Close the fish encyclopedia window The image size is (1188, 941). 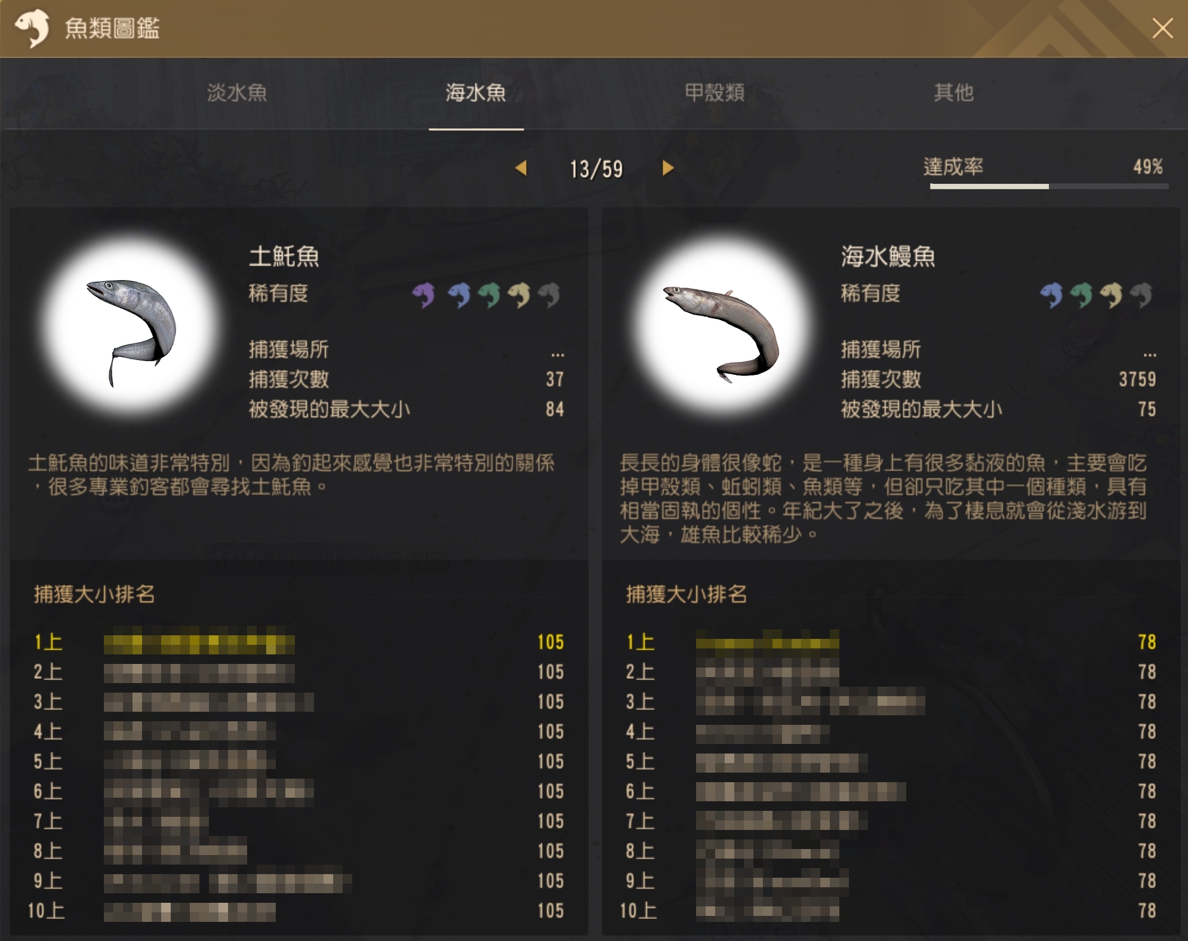[1162, 28]
